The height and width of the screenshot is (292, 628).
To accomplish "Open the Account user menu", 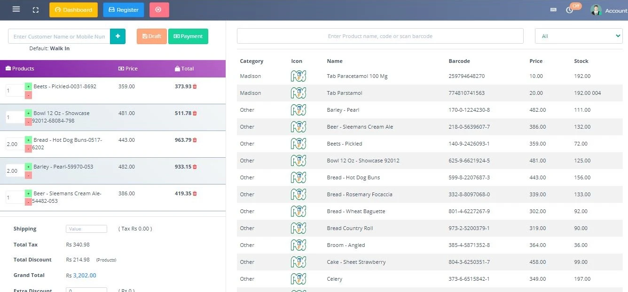I will (x=609, y=10).
